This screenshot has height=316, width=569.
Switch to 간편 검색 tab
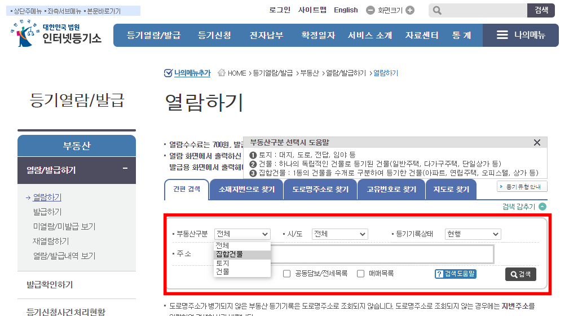pyautogui.click(x=187, y=189)
